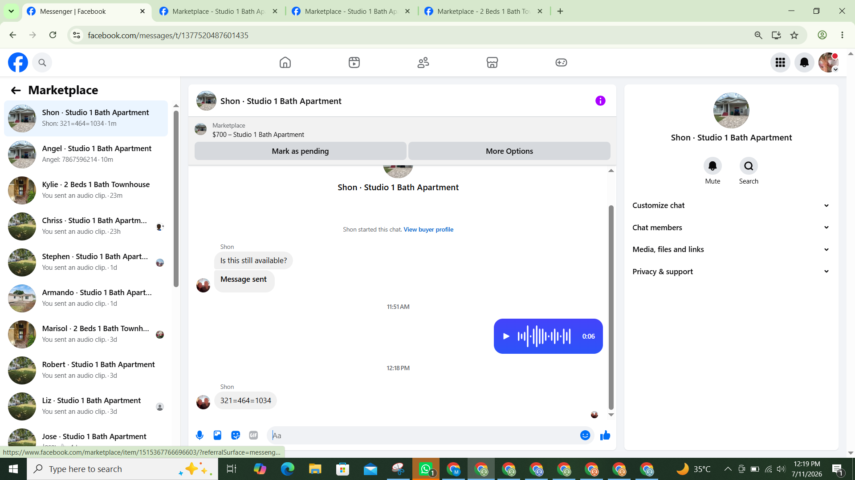The image size is (855, 480).
Task: Open View buyer profile link
Action: pyautogui.click(x=428, y=230)
